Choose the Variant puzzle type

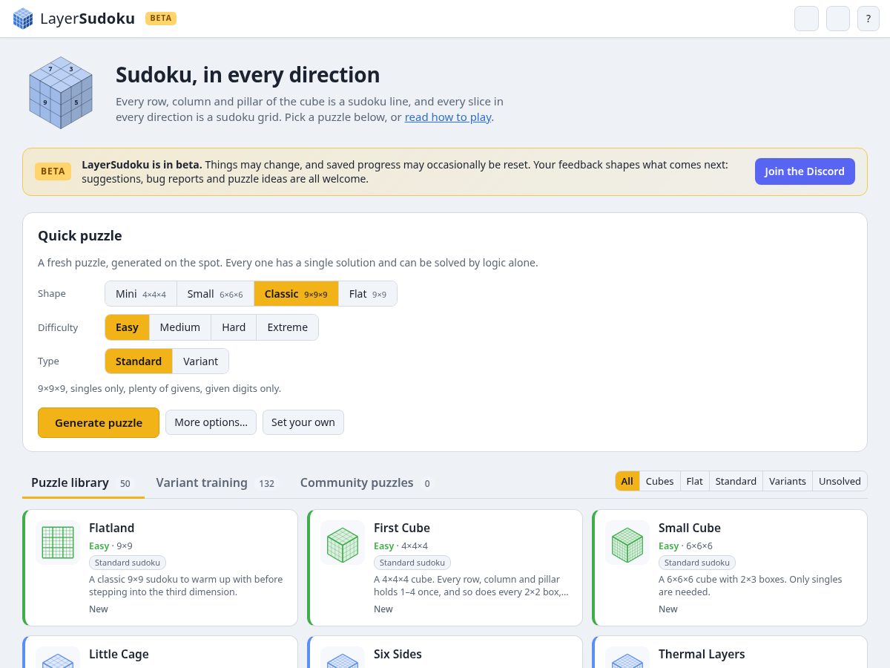[201, 361]
